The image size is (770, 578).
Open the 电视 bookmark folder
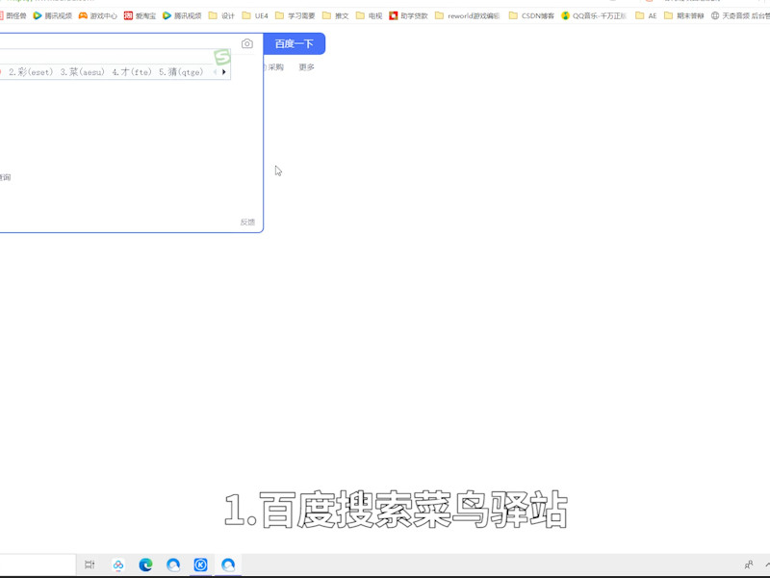pyautogui.click(x=369, y=15)
